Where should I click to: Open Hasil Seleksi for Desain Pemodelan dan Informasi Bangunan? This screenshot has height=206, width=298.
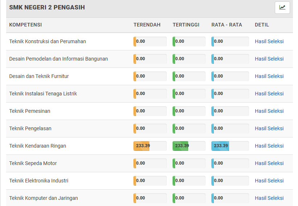click(269, 59)
